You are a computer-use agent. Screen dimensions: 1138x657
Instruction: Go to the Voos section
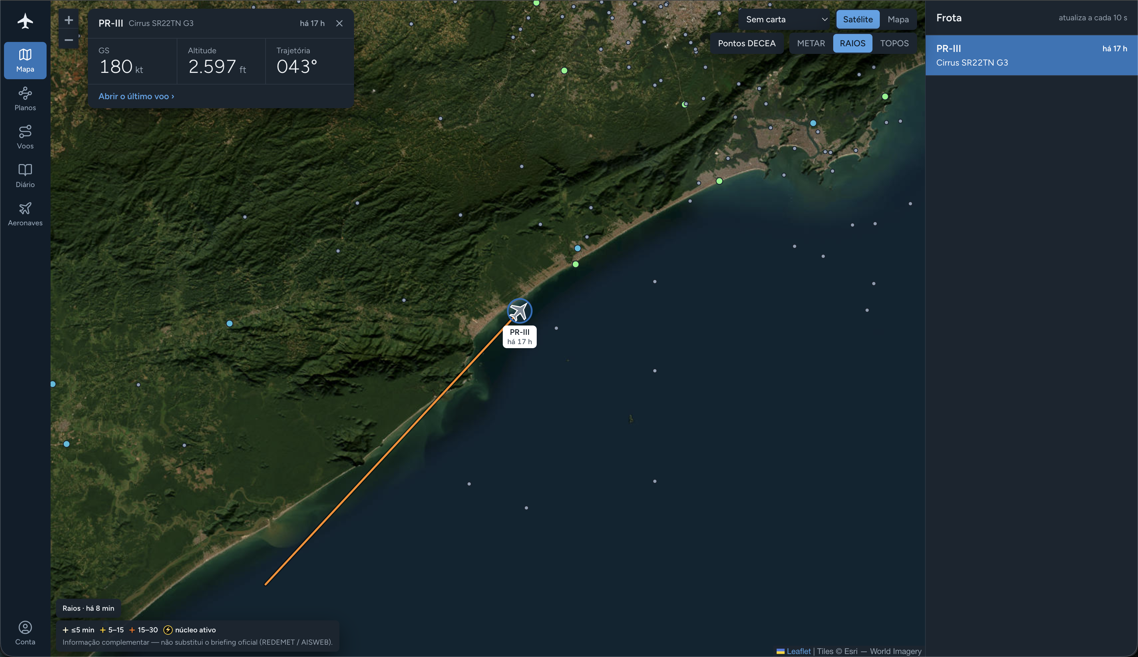pyautogui.click(x=25, y=137)
